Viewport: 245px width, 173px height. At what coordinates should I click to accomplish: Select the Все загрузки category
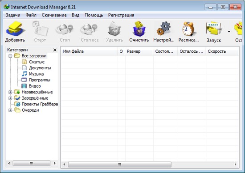tap(34, 56)
